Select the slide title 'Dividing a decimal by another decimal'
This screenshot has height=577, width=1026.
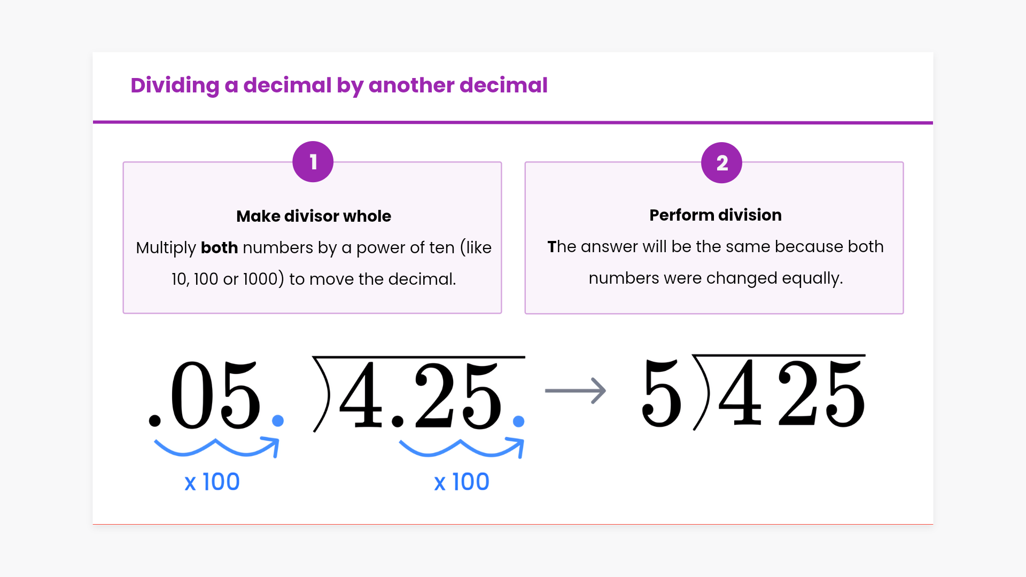click(x=339, y=85)
